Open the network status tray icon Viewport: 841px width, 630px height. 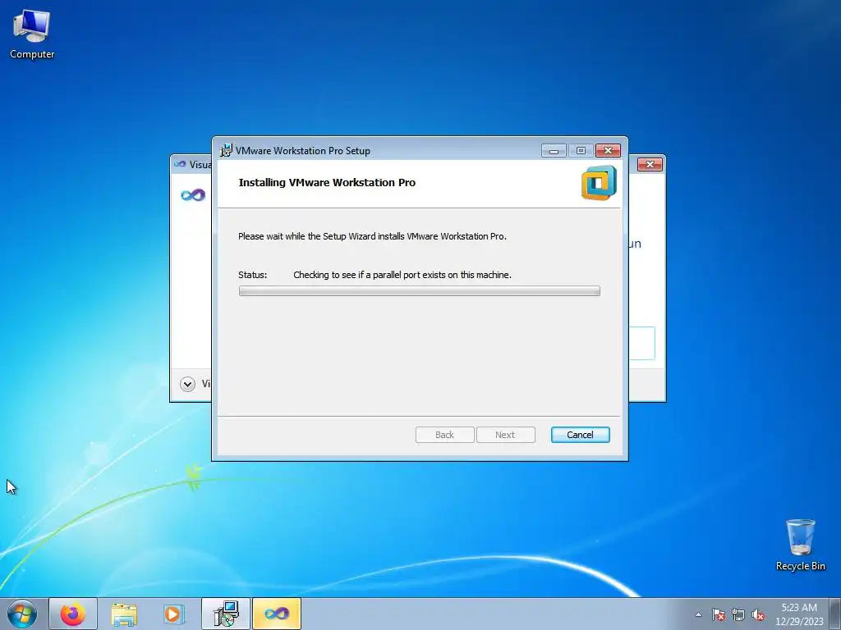click(738, 614)
